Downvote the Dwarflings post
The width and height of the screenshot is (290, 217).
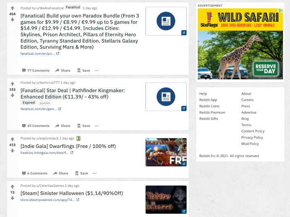[x=12, y=151]
